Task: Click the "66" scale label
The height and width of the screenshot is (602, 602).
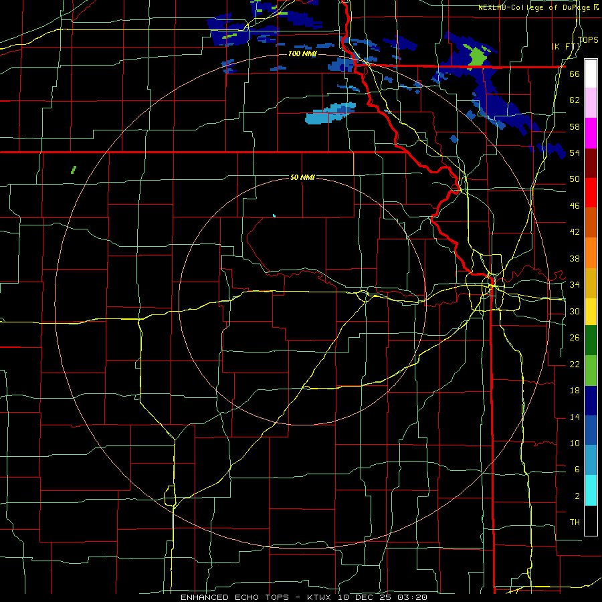Action: (x=575, y=74)
